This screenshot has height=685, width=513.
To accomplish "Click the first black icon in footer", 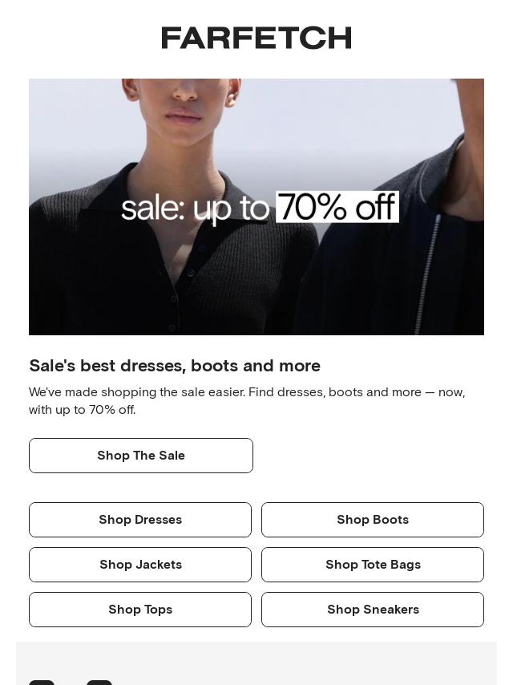I will [x=42, y=683].
